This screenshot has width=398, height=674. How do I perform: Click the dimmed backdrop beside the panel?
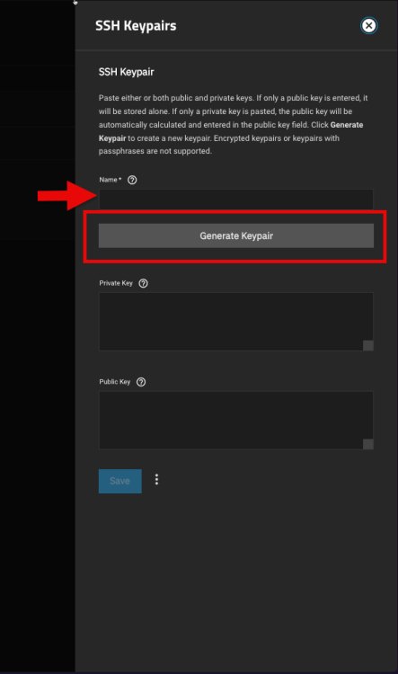(38, 386)
